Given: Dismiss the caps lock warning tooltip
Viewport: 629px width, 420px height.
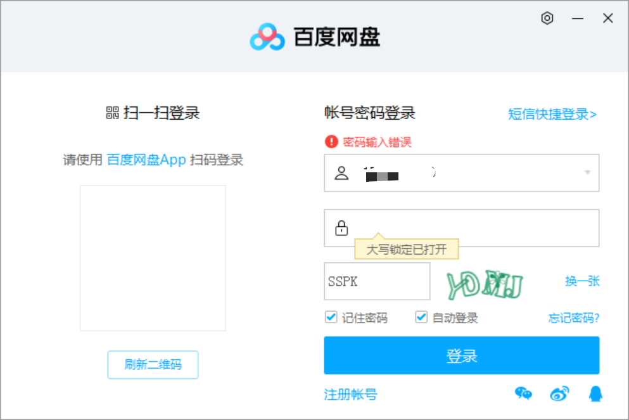Looking at the screenshot, I should [405, 250].
